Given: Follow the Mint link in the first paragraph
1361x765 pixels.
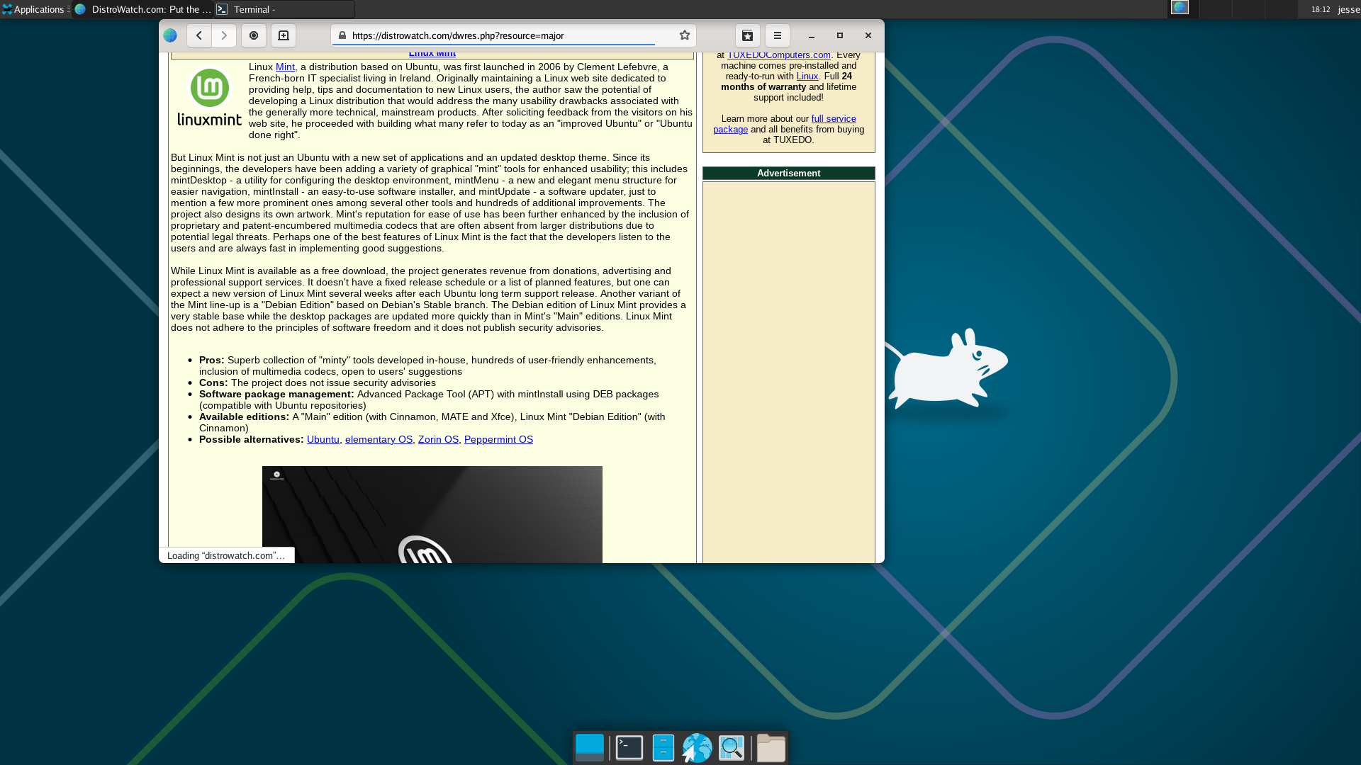Looking at the screenshot, I should point(285,67).
